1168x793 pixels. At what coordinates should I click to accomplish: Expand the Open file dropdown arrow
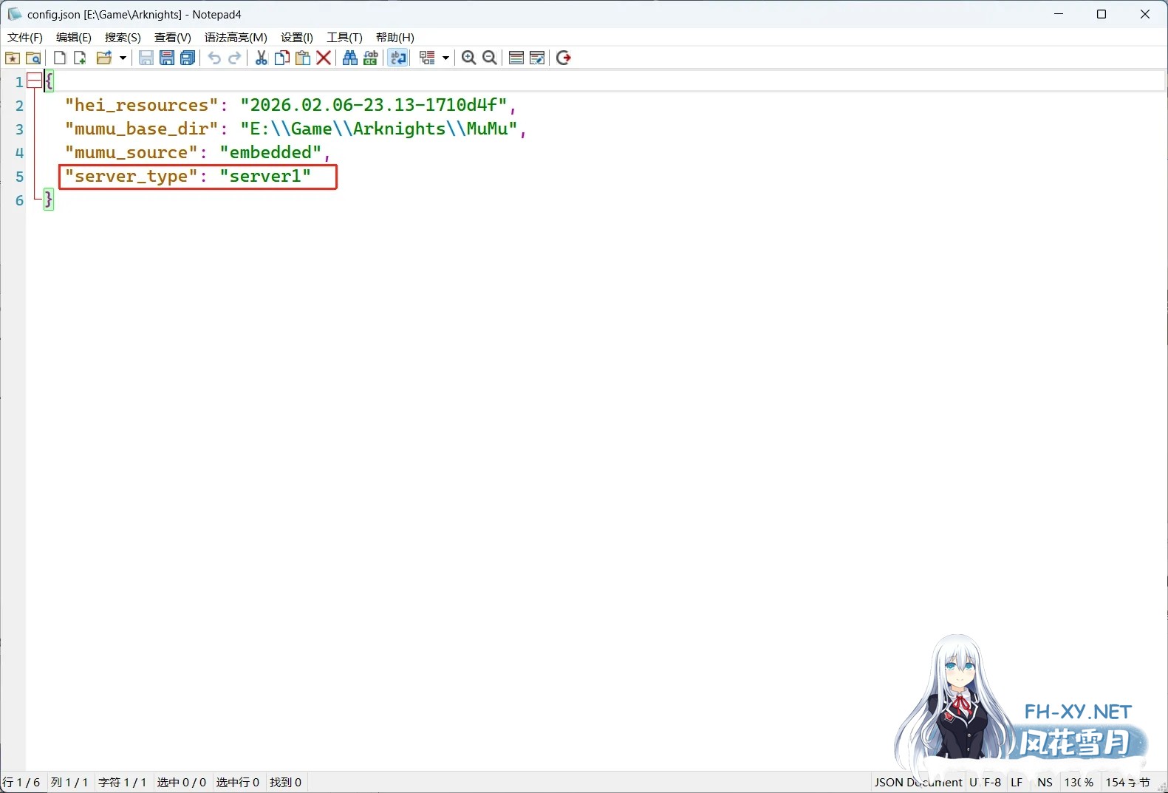click(x=123, y=58)
